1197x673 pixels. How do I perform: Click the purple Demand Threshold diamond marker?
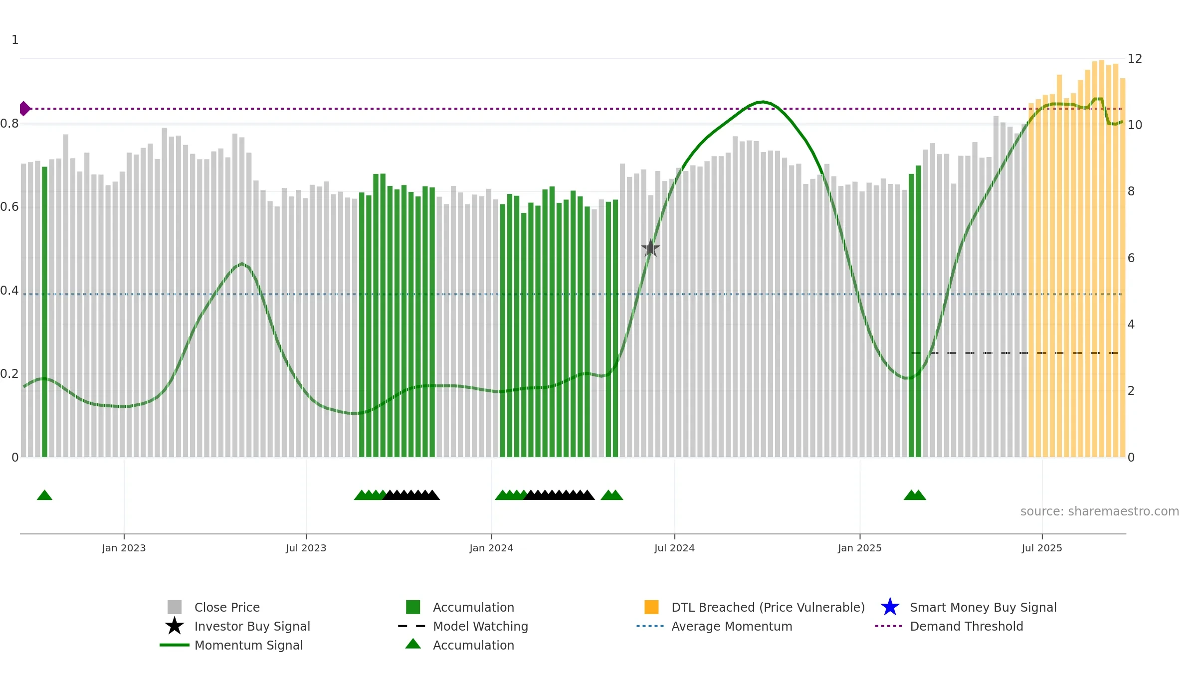(24, 108)
